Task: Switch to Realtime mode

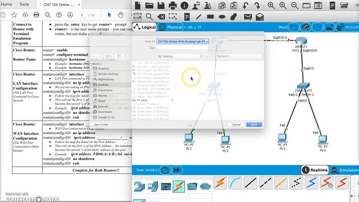Action: [315, 170]
